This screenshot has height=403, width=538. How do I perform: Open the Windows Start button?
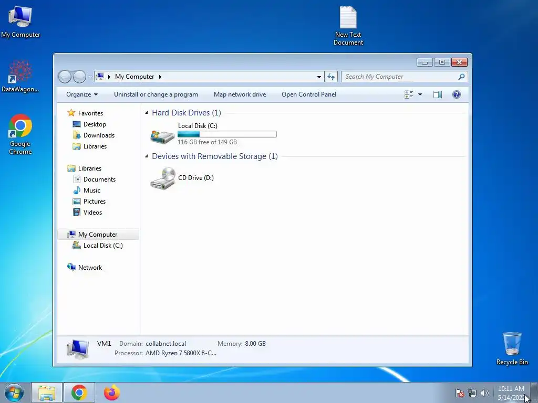coord(14,393)
